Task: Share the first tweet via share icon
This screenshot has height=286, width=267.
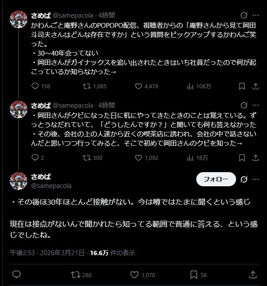Action: tap(256, 86)
